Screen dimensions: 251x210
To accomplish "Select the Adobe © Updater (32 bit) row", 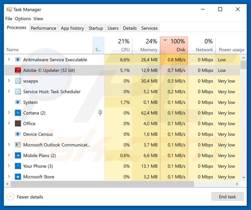I will click(x=122, y=70).
